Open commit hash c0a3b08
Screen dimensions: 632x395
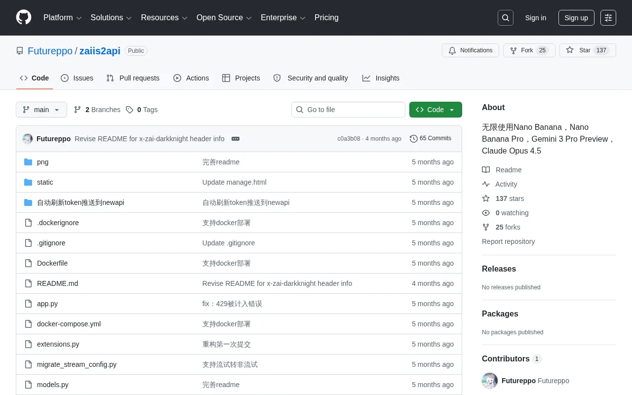(x=349, y=139)
